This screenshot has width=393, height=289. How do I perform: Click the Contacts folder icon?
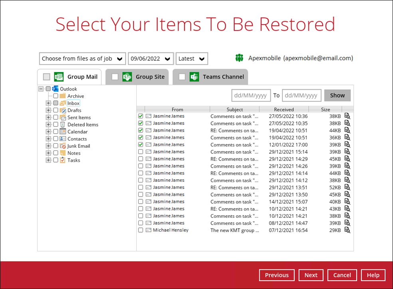63,139
